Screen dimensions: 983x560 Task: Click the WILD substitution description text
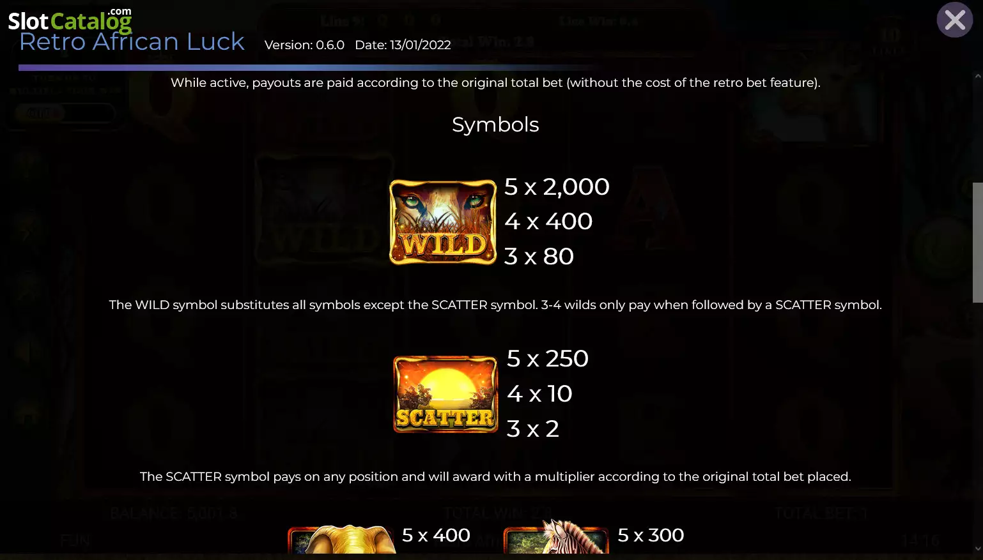click(495, 305)
